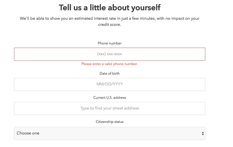Click the "Tell us a little about yourself" heading
Screen dimensions: 233x147
109,7
